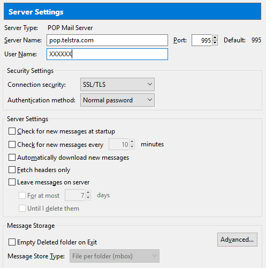The height and width of the screenshot is (268, 266).
Task: Increase the Port number with up arrow
Action: pyautogui.click(x=215, y=38)
